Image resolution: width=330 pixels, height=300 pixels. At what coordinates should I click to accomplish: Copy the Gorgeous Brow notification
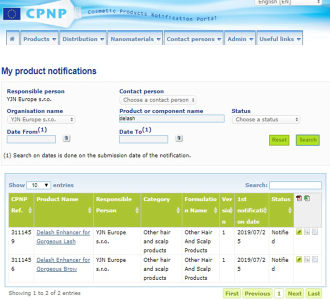point(314,259)
